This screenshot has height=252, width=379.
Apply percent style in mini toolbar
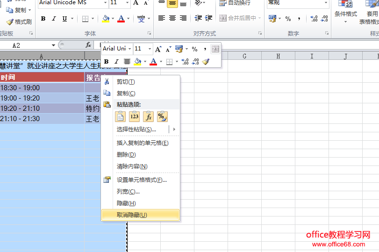[x=194, y=49]
